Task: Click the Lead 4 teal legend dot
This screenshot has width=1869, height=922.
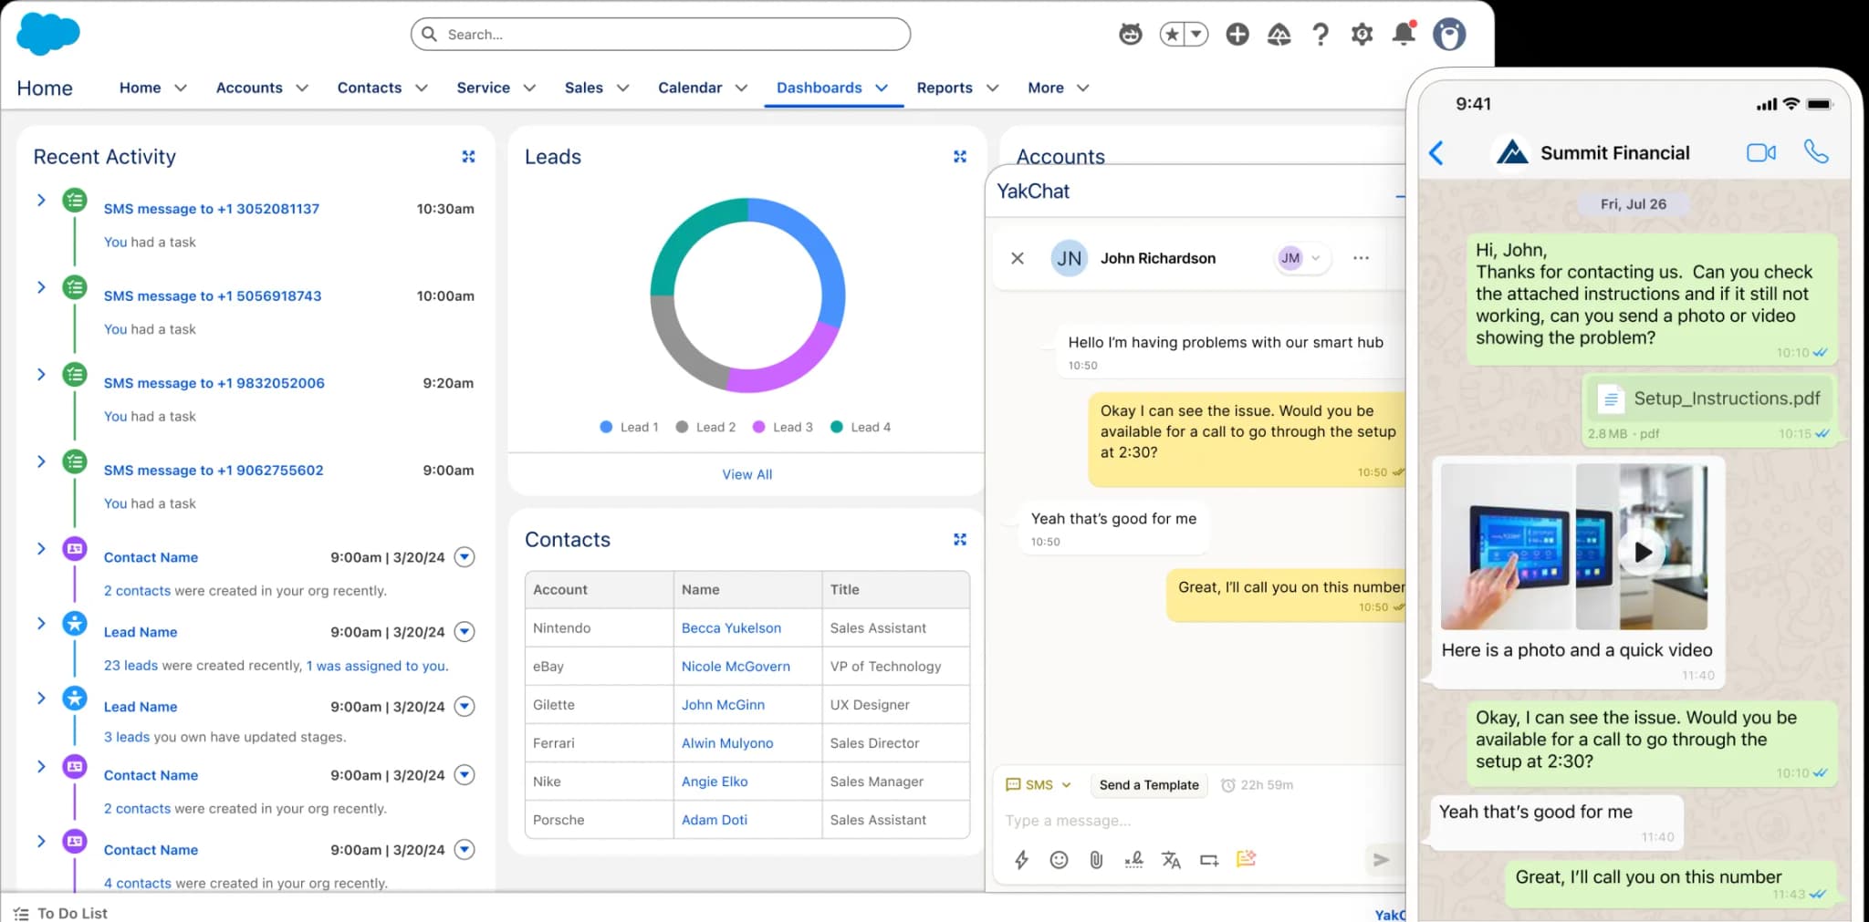Action: [x=837, y=427]
